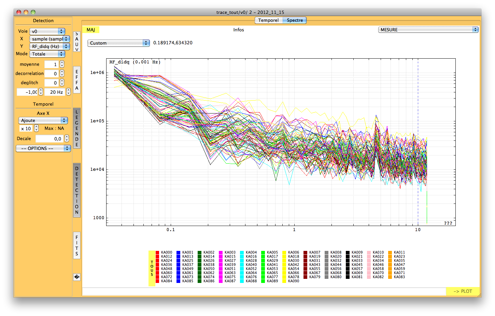Open the Y axis RF_didq dropdown
This screenshot has height=316, width=495.
tap(49, 46)
